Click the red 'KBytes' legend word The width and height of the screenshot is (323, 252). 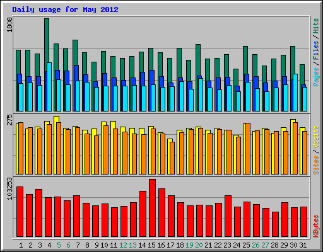point(316,226)
